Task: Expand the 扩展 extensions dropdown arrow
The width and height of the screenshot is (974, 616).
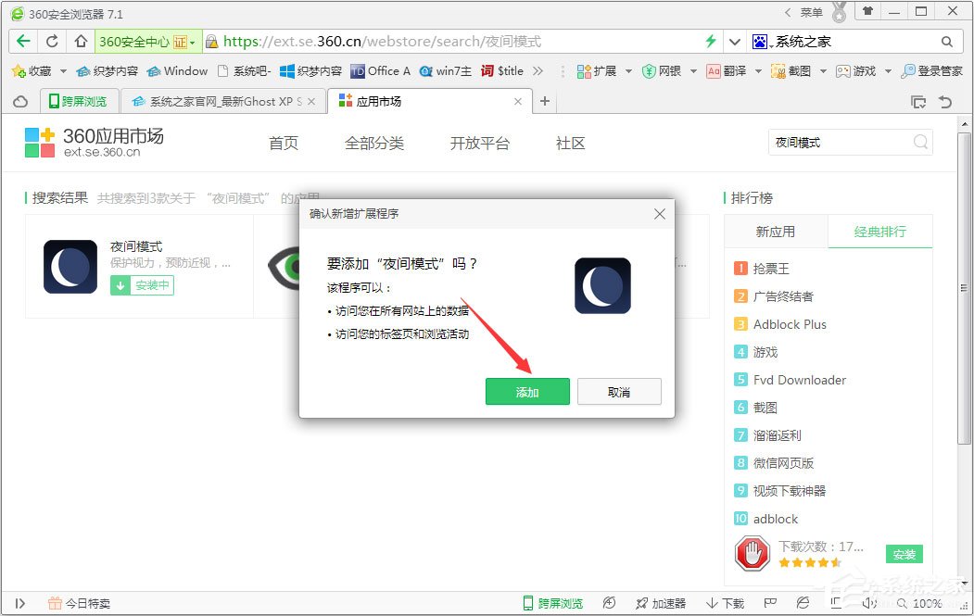Action: pos(627,71)
